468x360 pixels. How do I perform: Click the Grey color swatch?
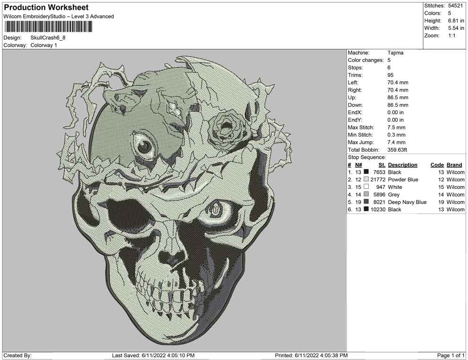click(x=366, y=194)
